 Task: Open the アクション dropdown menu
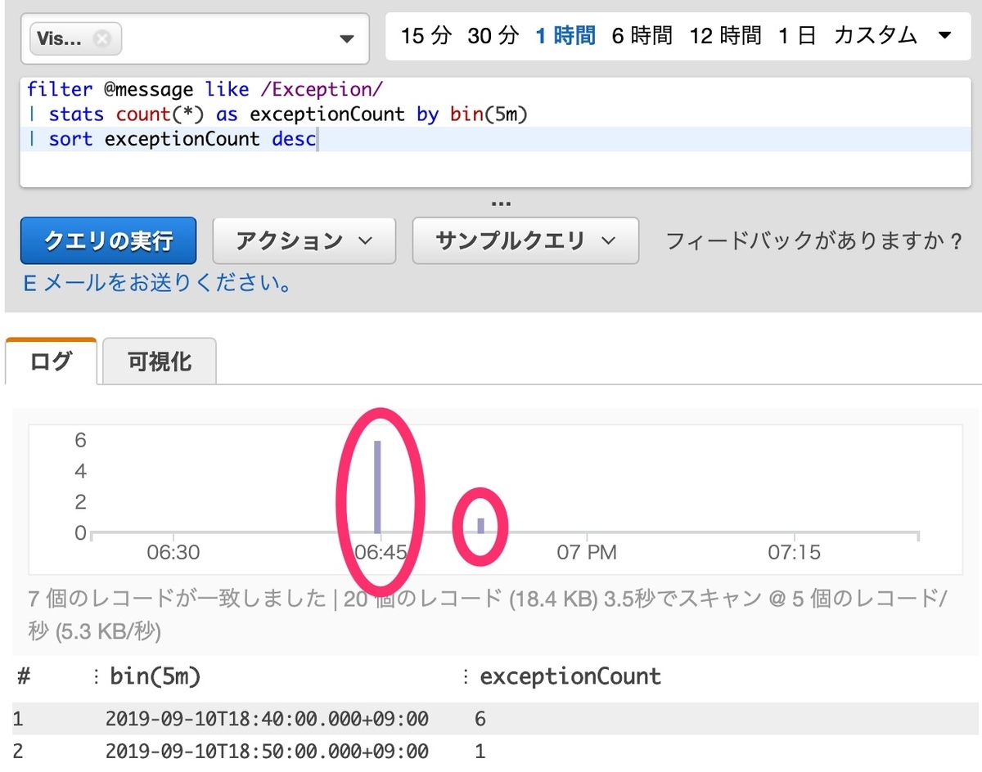(x=304, y=240)
